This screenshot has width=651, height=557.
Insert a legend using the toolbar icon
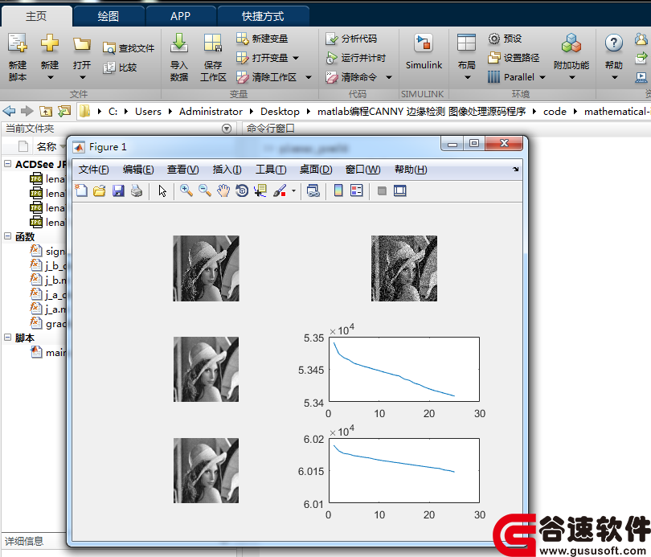[x=357, y=191]
